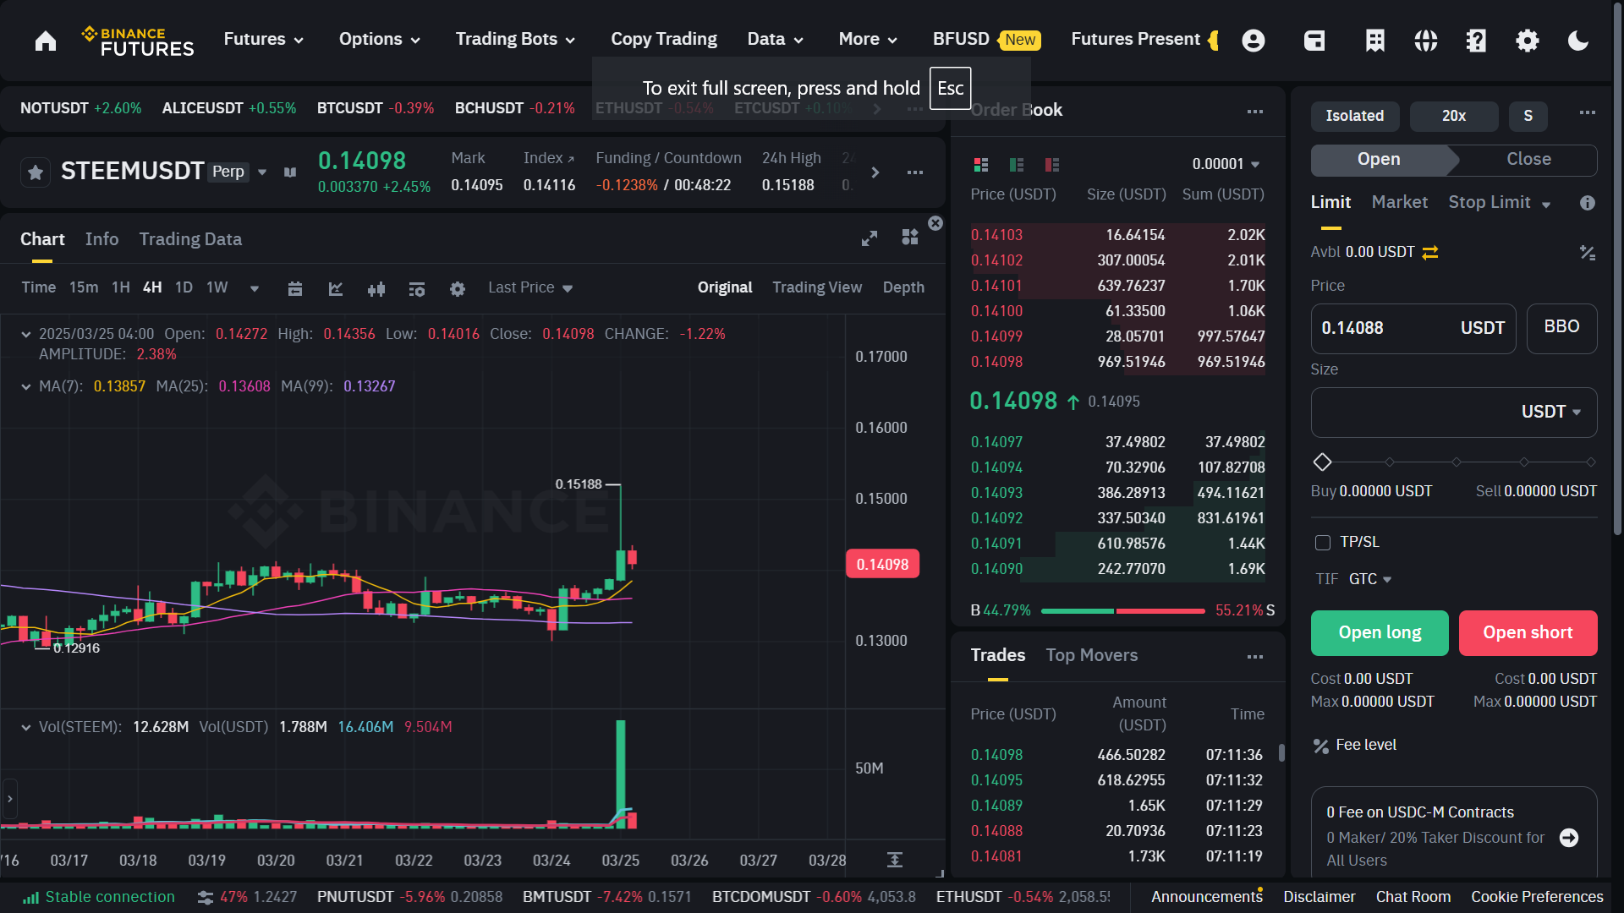Open chart display list settings icon

tap(417, 289)
